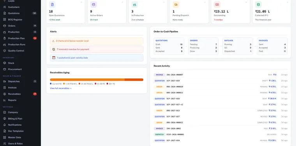The height and width of the screenshot is (146, 296).
Task: Open activity row SCP-2027-028
Action: [220, 99]
